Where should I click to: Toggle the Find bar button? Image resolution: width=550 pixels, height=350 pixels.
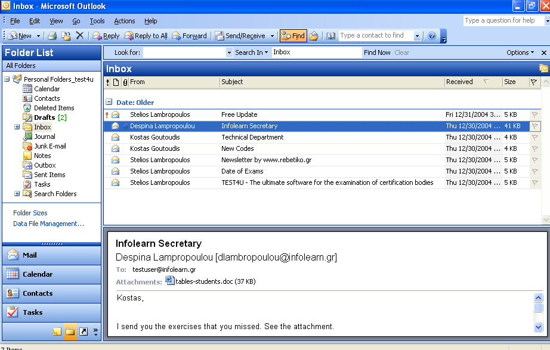point(293,35)
